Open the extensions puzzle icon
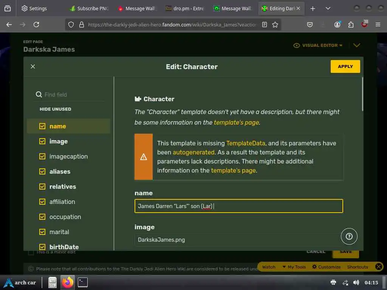Viewport: 387px width, 290px height. tap(351, 25)
